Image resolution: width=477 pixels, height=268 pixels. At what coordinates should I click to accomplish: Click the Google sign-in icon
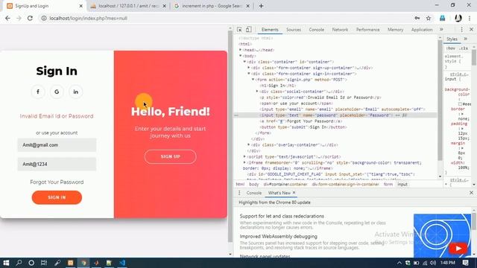(x=57, y=92)
